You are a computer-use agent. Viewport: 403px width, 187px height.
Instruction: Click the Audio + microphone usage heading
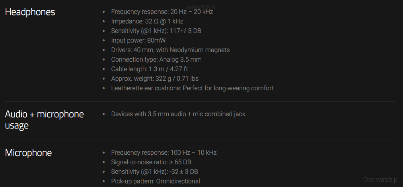pyautogui.click(x=44, y=120)
